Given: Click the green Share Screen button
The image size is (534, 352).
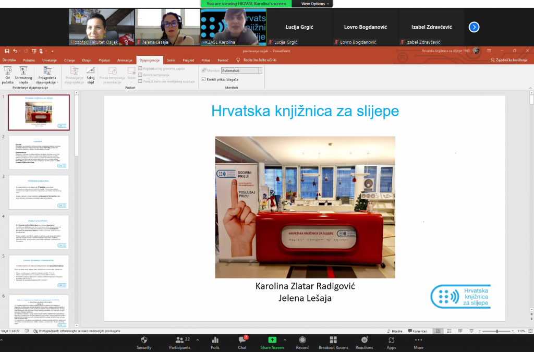Looking at the screenshot, I should tap(272, 343).
